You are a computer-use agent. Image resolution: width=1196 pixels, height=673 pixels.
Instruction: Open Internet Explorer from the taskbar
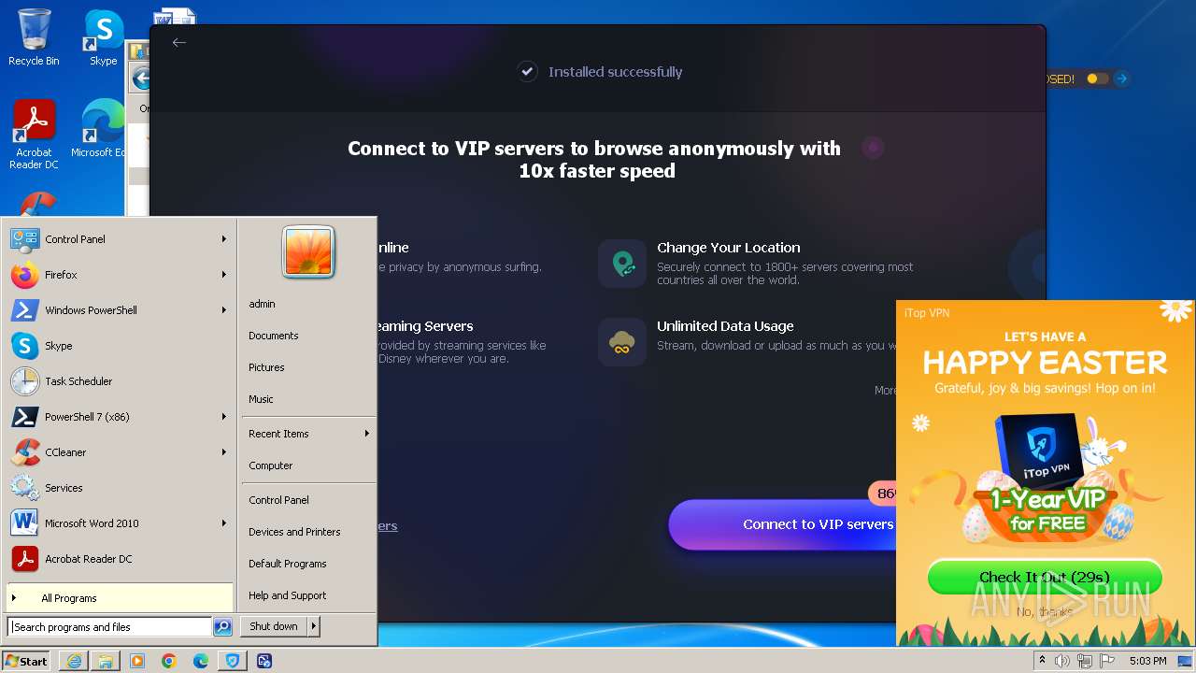coord(74,661)
